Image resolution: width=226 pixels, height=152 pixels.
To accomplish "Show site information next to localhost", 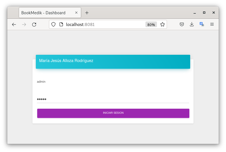I will click(61, 25).
